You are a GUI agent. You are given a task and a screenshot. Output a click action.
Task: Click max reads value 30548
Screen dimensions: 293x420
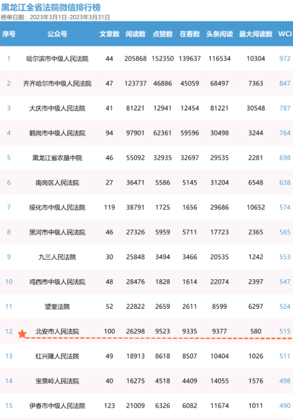[x=256, y=108]
